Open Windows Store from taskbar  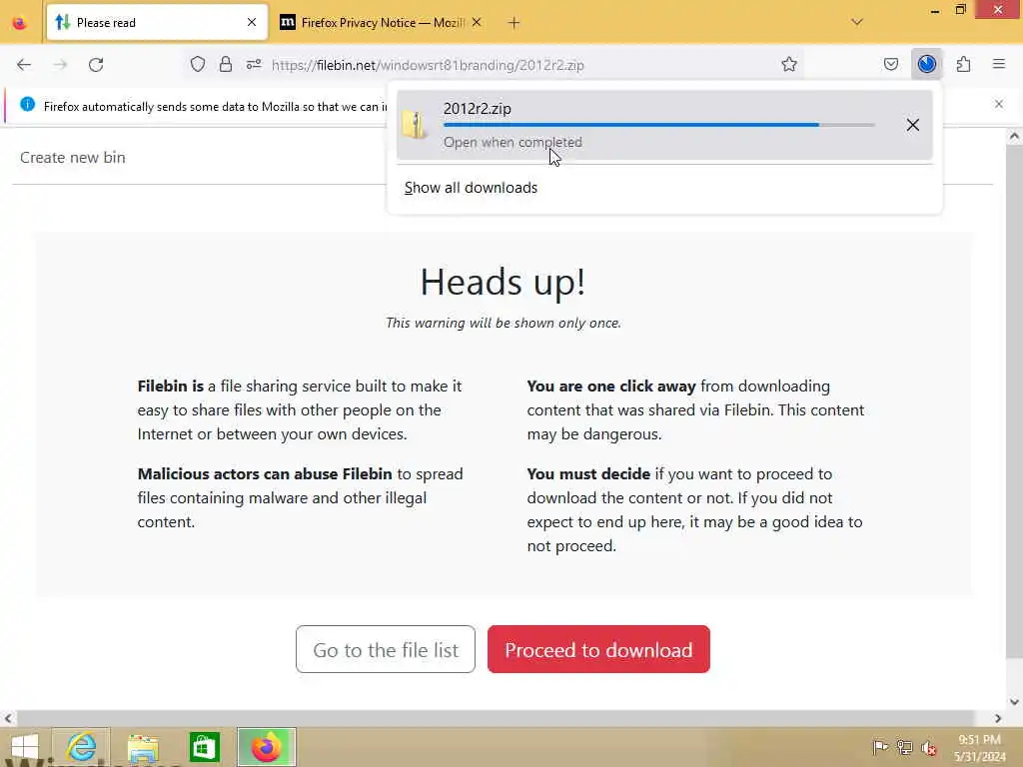204,747
